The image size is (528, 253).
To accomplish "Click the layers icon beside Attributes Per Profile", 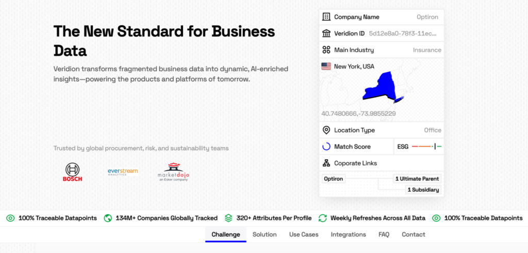I will 228,218.
